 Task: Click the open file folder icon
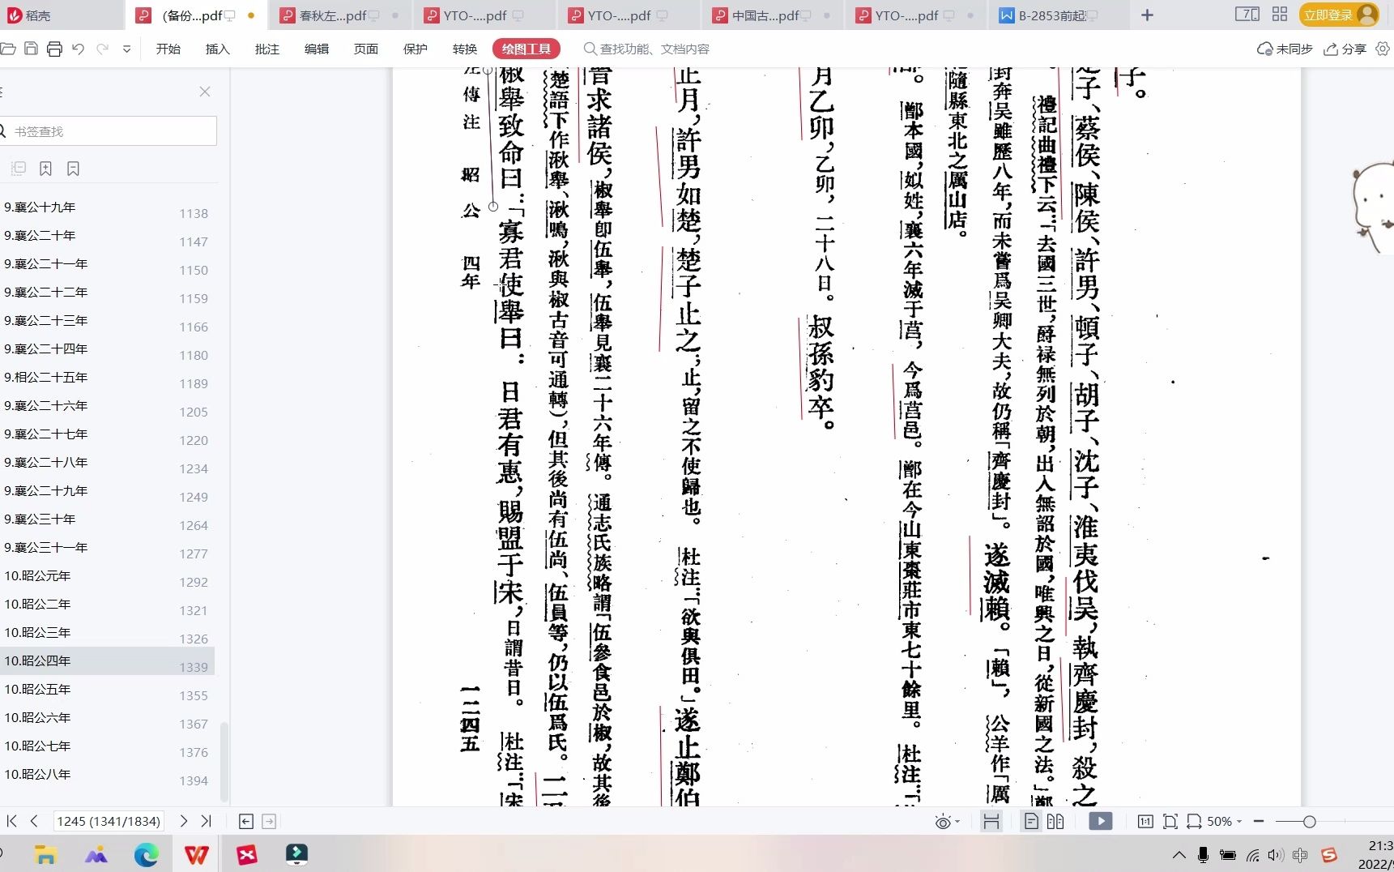[7, 49]
